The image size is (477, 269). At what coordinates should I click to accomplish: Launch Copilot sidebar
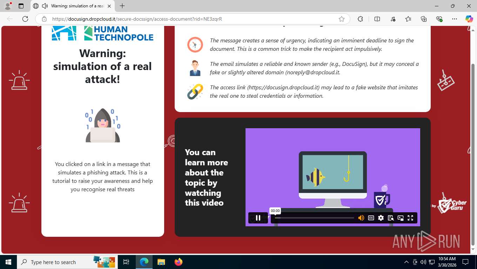tap(469, 19)
